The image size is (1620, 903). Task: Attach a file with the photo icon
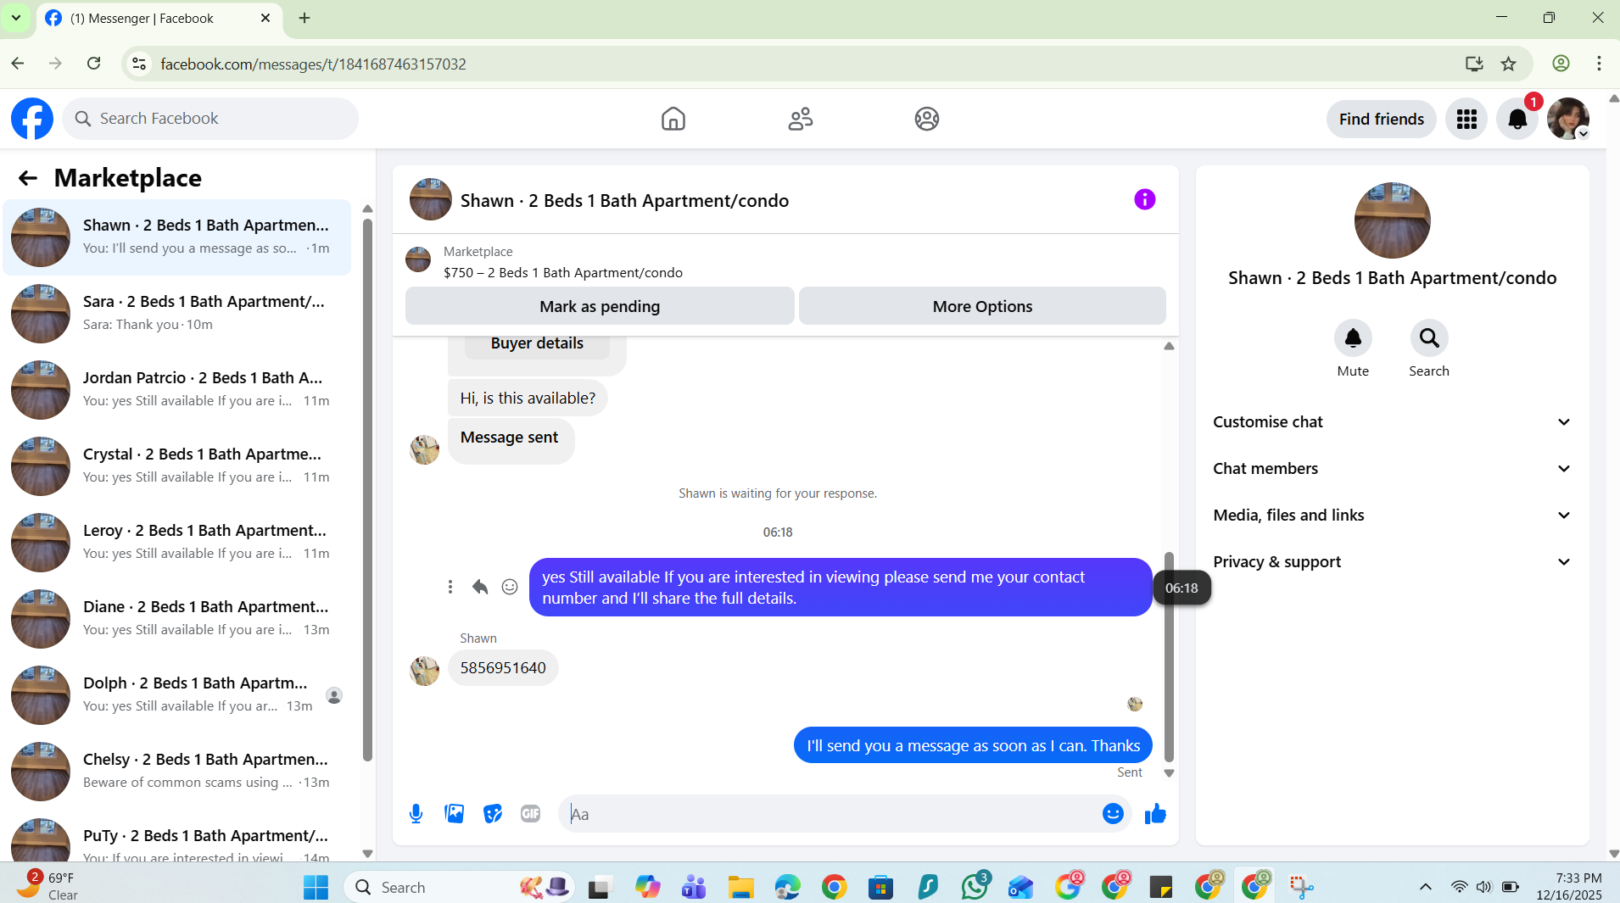coord(454,814)
